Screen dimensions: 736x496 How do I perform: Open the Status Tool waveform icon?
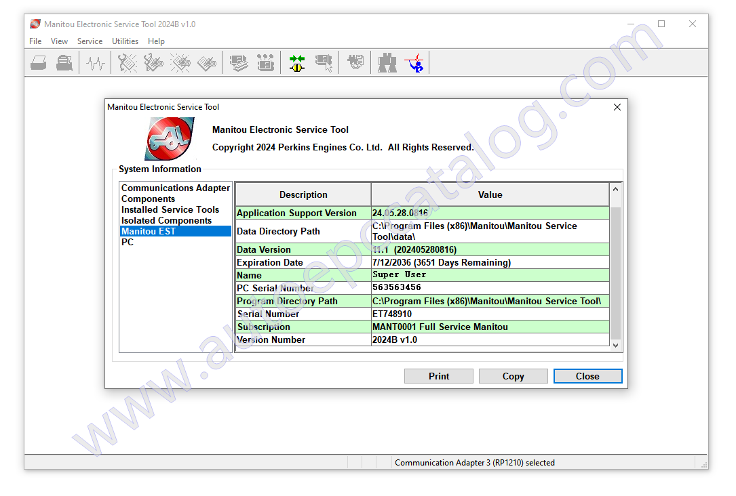(95, 63)
